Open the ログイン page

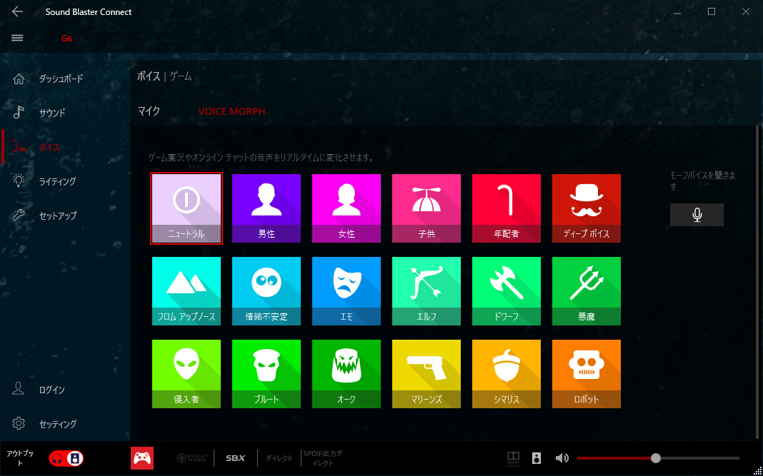51,390
